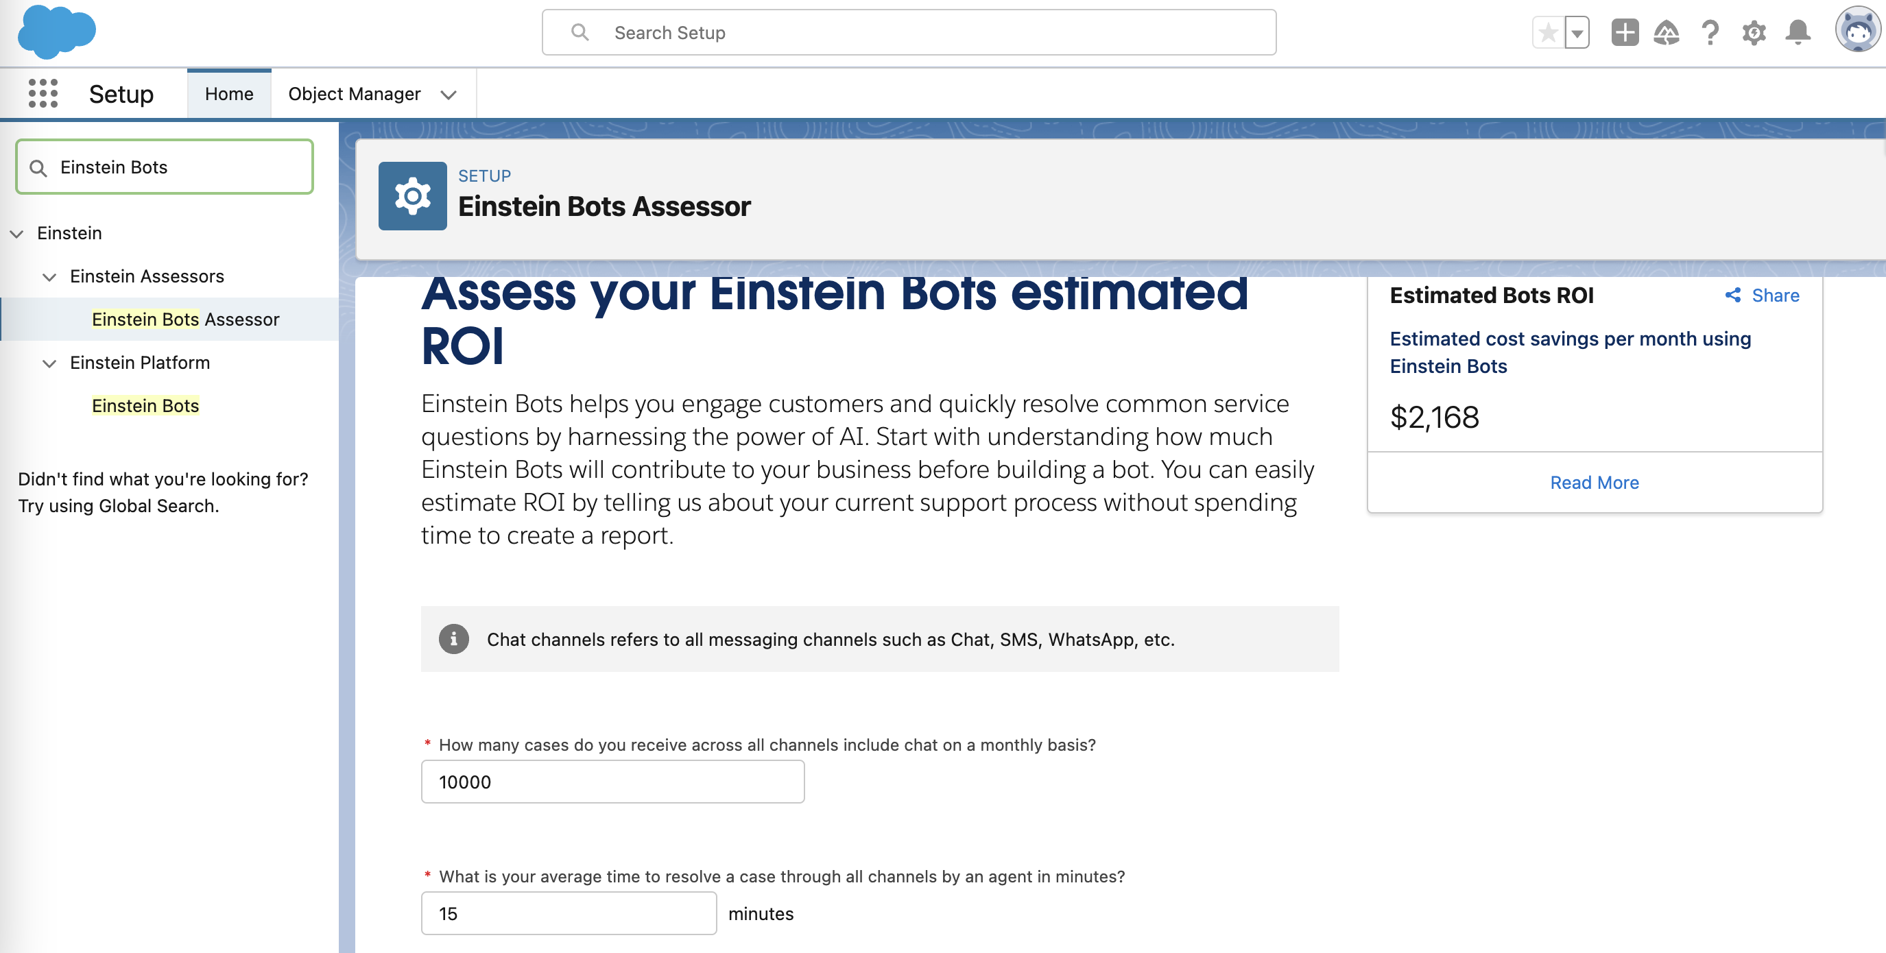1886x953 pixels.
Task: Open the Trailhead guidance icon
Action: (x=1667, y=33)
